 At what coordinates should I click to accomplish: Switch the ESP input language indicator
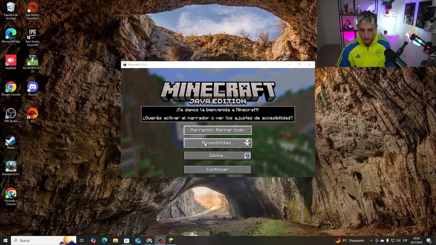coord(405,241)
